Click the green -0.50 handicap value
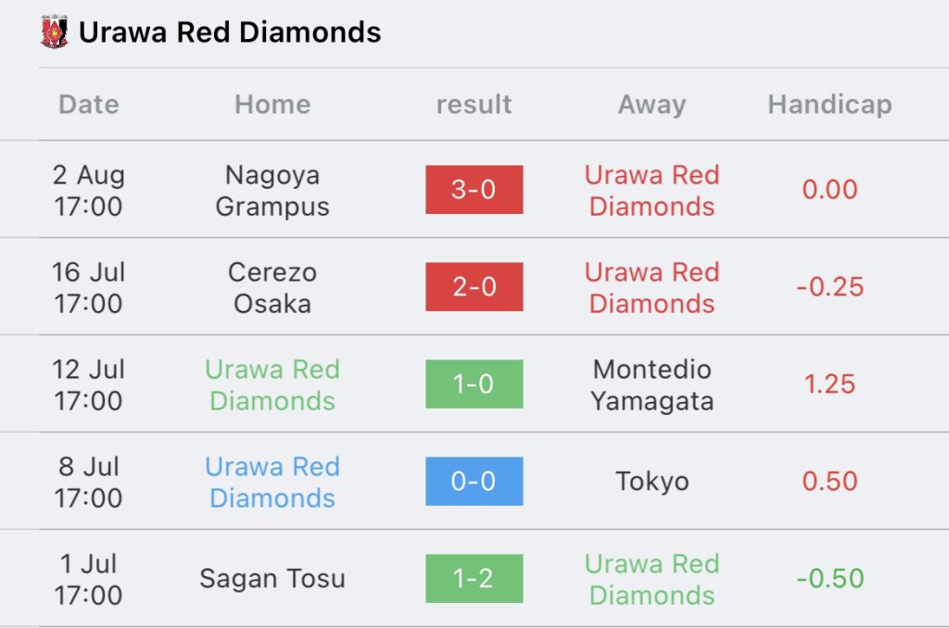Screen dimensions: 949x628 pyautogui.click(x=829, y=578)
